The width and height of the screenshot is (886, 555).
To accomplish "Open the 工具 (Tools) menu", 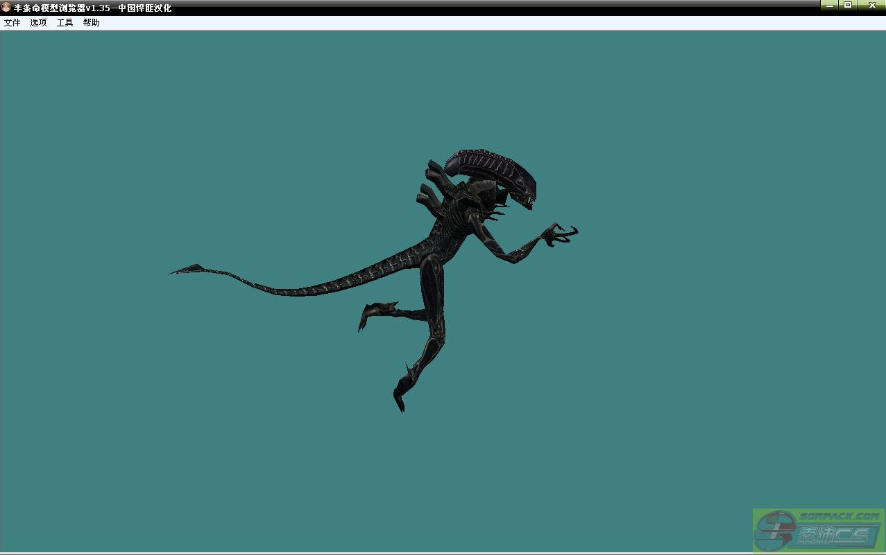I will click(x=65, y=23).
